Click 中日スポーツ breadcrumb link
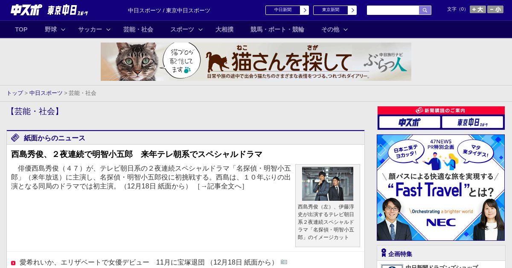This screenshot has height=268, width=512. click(46, 93)
